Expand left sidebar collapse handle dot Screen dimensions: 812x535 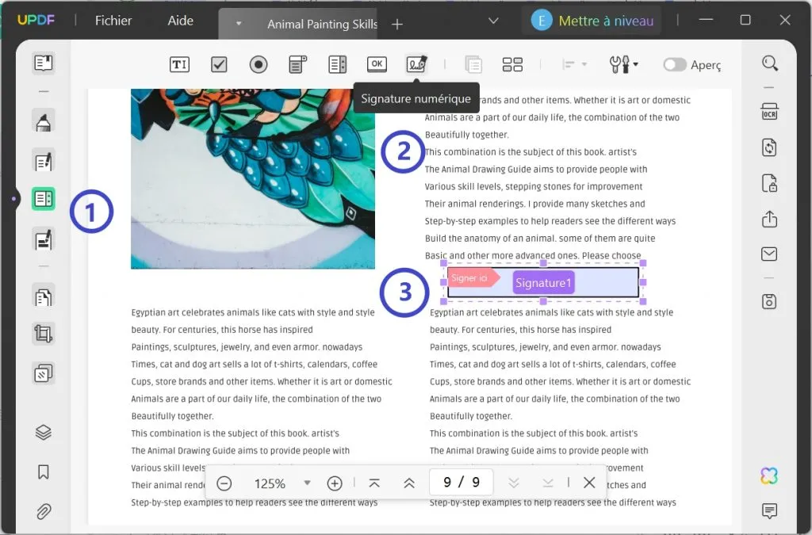(14, 199)
